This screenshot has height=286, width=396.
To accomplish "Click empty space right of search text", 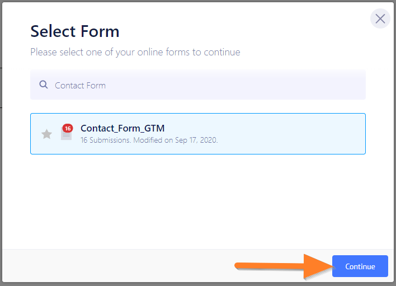I will (x=252, y=85).
